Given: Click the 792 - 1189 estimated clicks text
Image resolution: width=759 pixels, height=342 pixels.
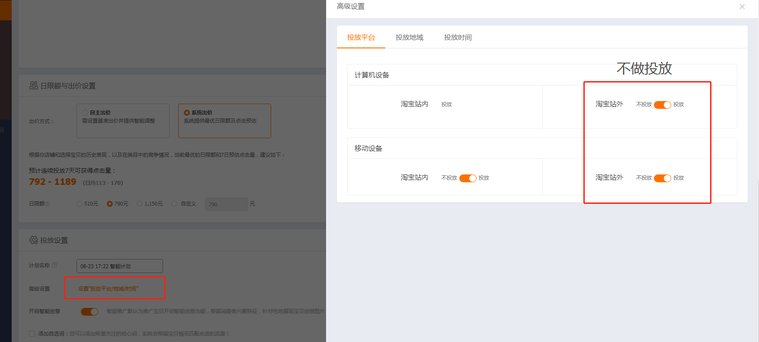Looking at the screenshot, I should pyautogui.click(x=53, y=182).
